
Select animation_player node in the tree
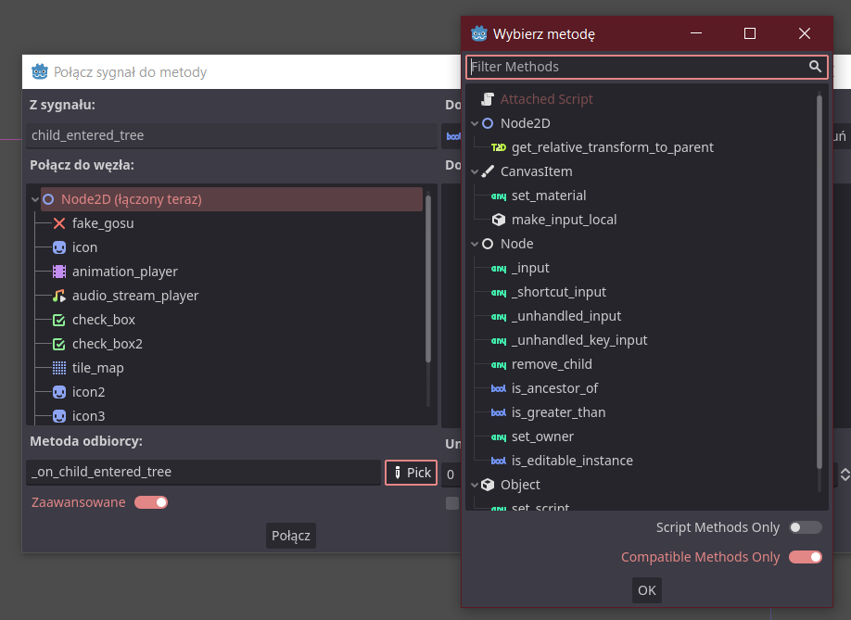[125, 272]
